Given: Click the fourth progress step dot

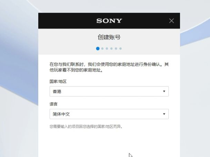Looking at the screenshot, I should click(x=111, y=49).
